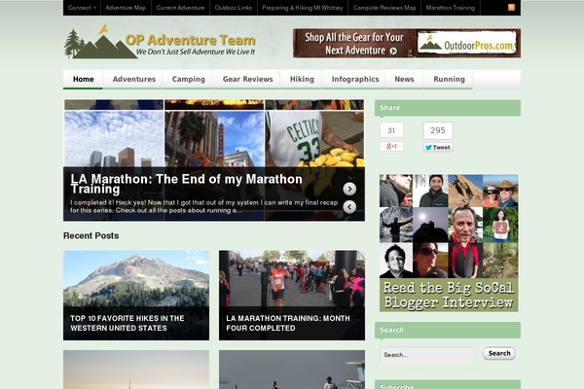Open Outdoor Links in top bar
584x389 pixels.
click(x=234, y=8)
